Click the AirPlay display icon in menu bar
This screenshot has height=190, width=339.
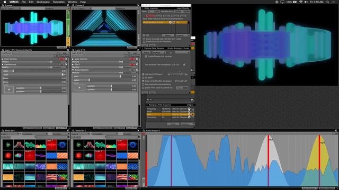tap(282, 2)
